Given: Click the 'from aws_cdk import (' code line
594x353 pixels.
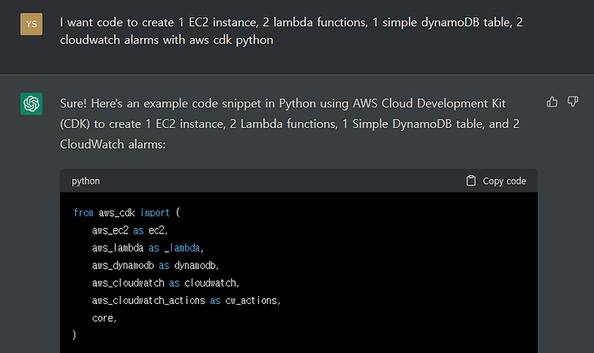Looking at the screenshot, I should click(127, 212).
